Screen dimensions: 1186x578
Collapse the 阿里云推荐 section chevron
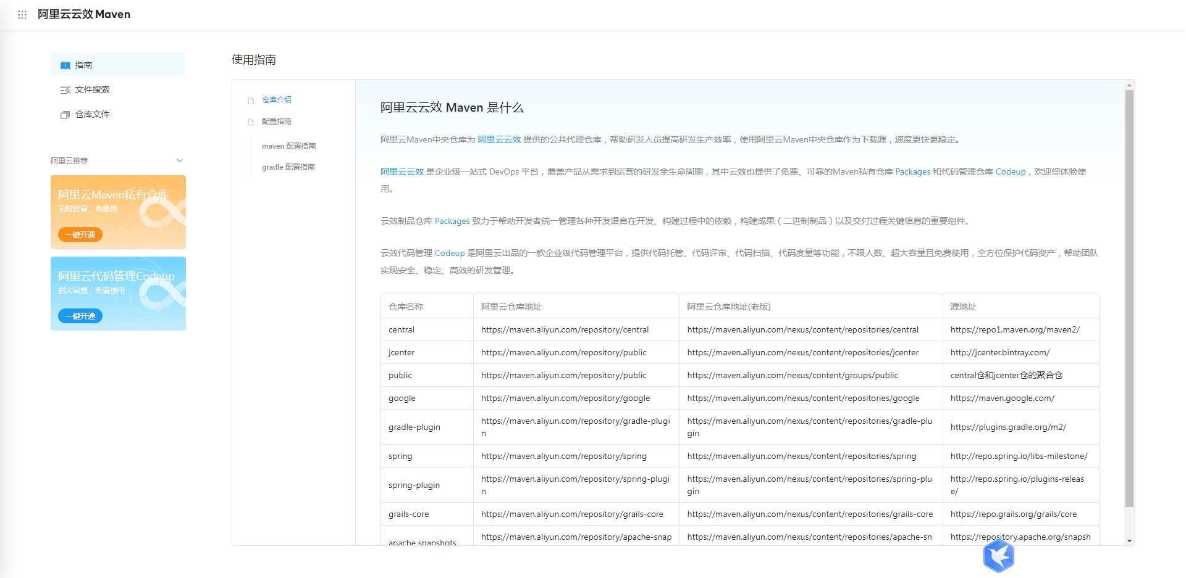180,160
